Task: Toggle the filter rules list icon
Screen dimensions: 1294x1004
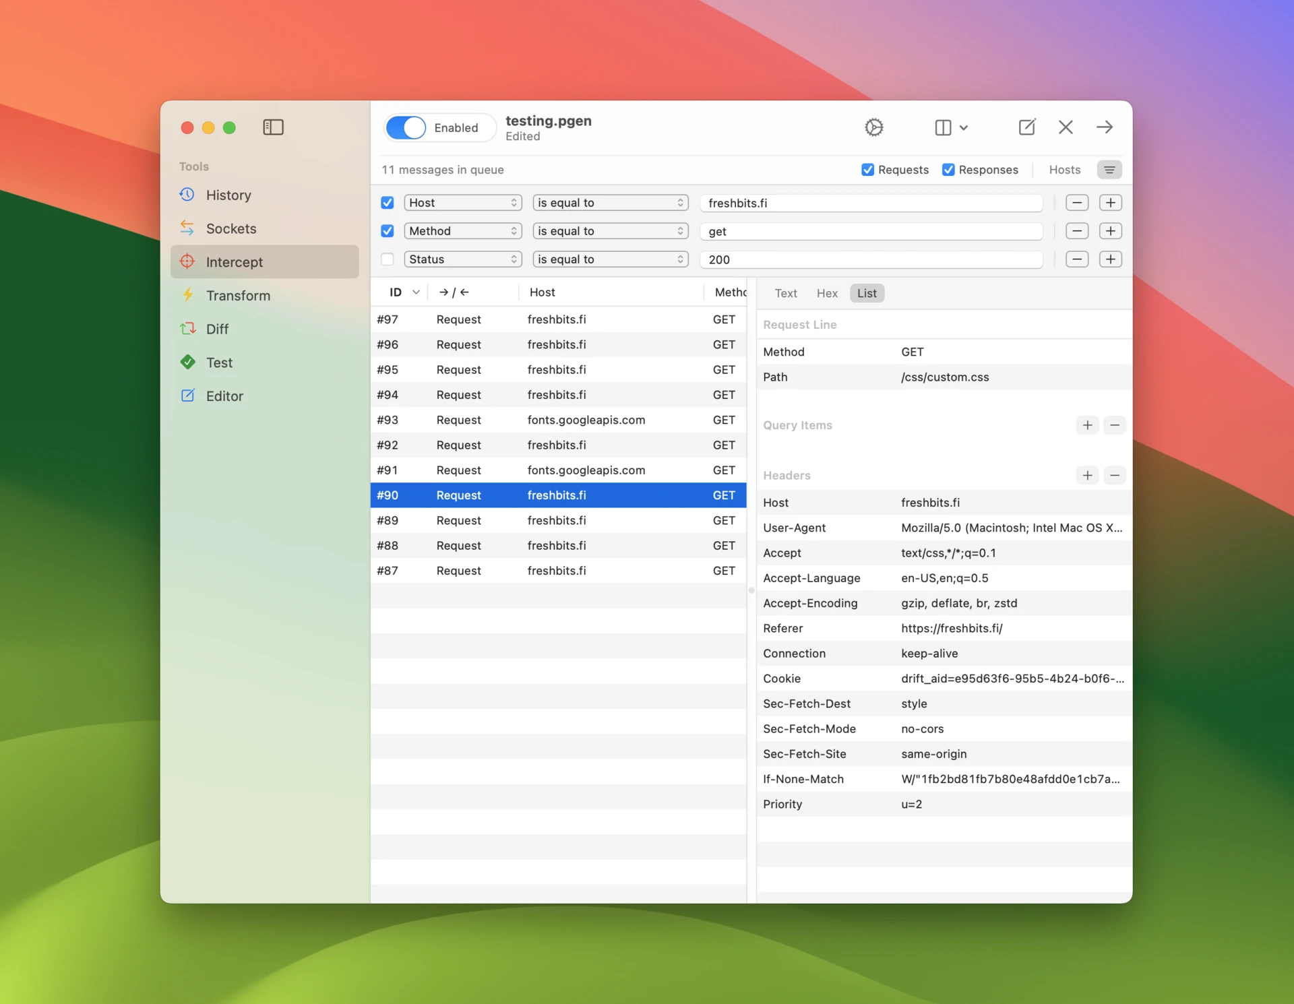Action: pos(1109,170)
